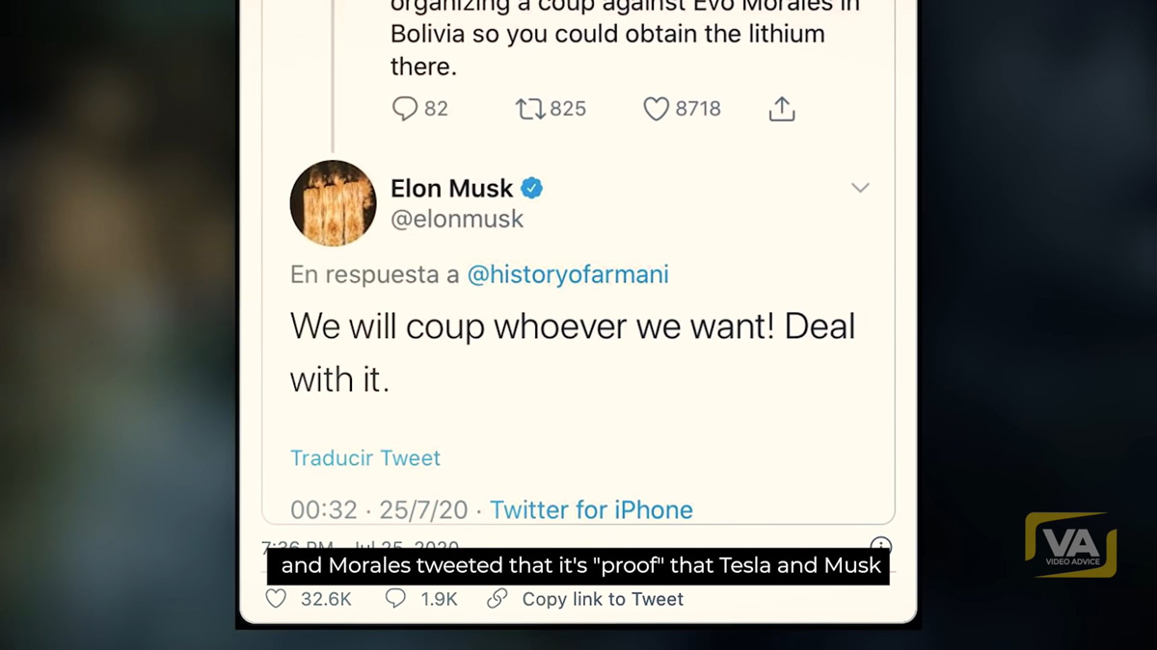
Task: Open the share icon on the quoted tweet
Action: [782, 109]
